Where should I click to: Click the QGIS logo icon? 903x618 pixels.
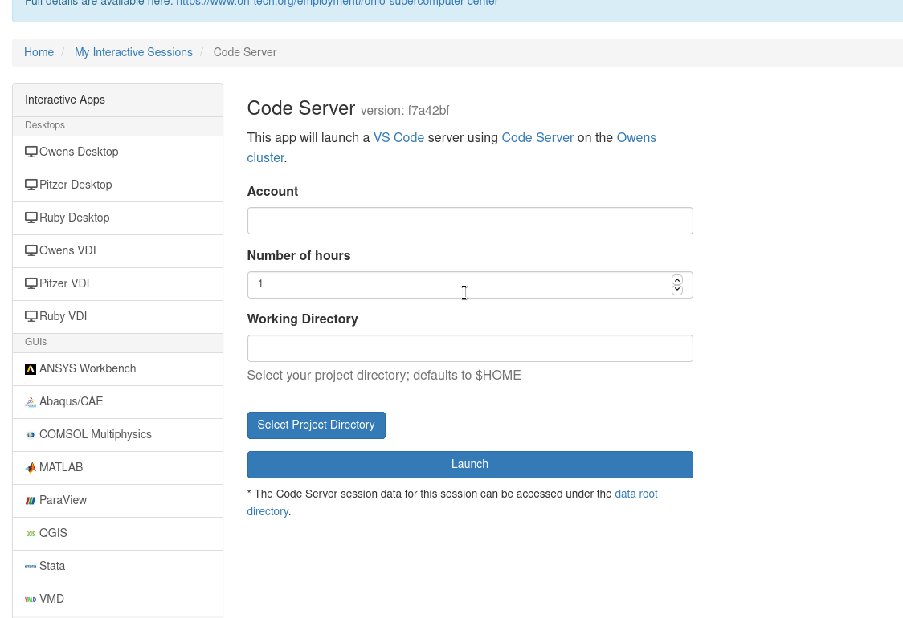[31, 533]
